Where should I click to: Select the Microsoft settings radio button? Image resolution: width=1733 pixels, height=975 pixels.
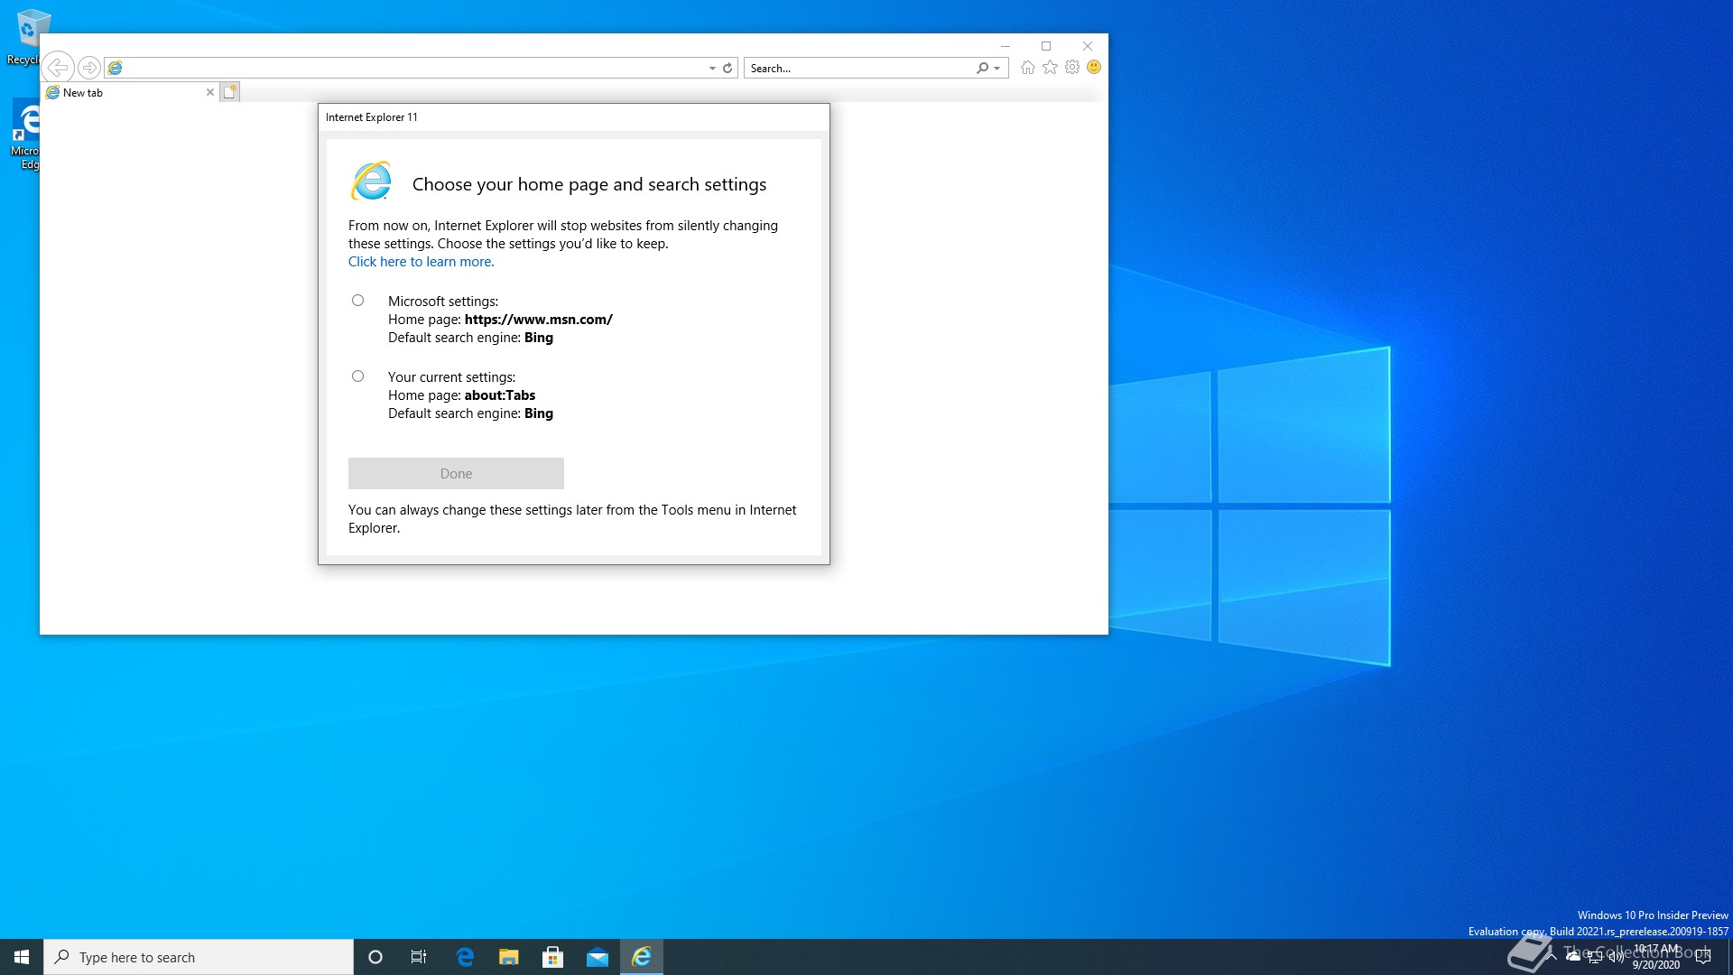[x=358, y=301]
